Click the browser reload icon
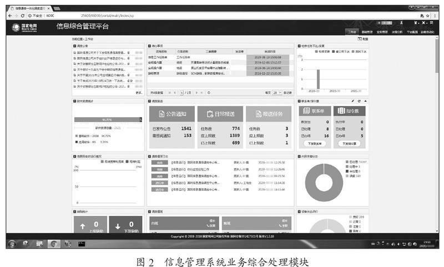This screenshot has height=267, width=444. tap(23, 16)
